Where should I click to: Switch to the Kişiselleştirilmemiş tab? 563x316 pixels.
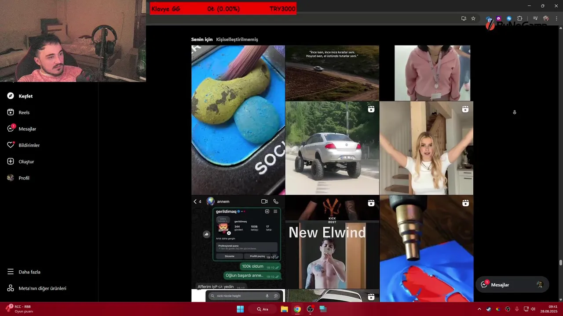(x=237, y=39)
